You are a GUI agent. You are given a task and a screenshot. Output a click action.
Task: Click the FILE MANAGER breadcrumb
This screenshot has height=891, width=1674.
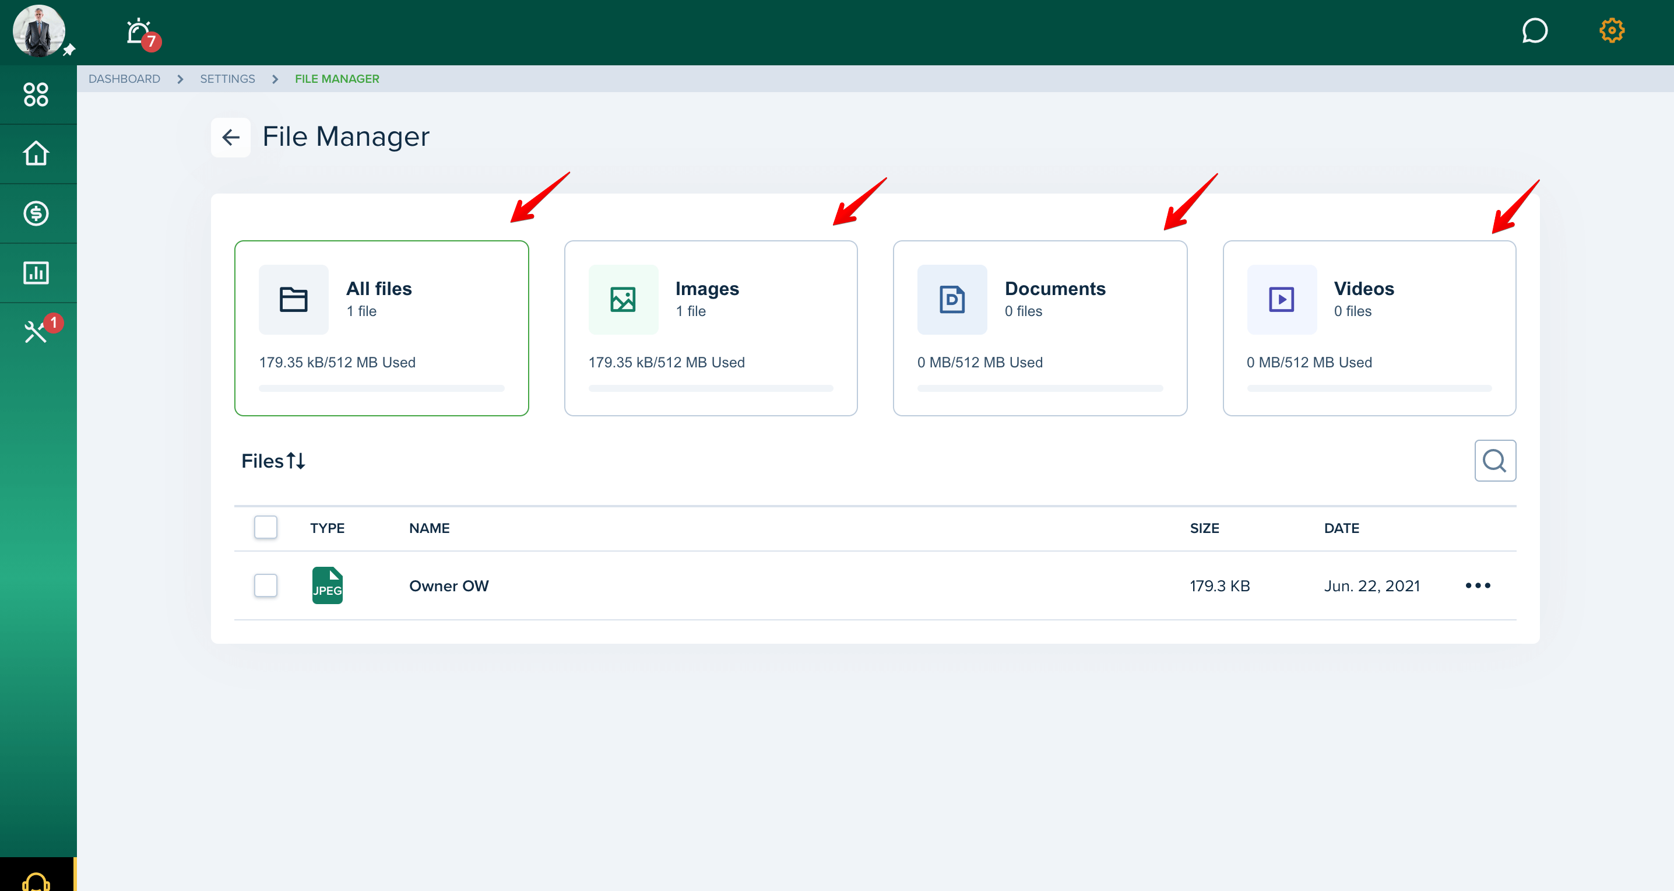(337, 79)
